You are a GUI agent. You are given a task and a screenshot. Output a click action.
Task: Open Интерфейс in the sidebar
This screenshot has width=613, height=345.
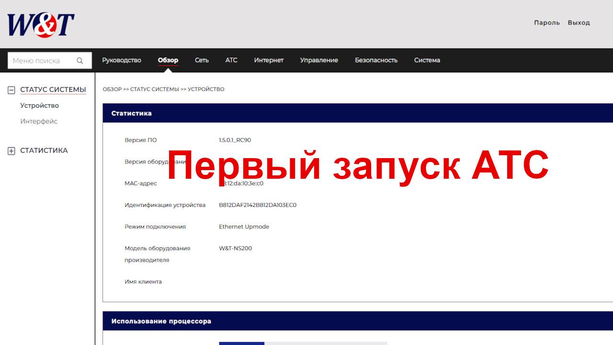tap(39, 121)
